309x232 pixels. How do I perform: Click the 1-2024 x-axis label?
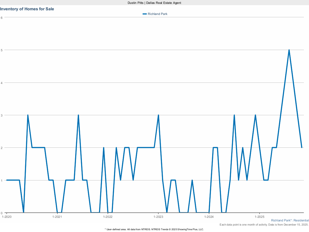(209, 217)
